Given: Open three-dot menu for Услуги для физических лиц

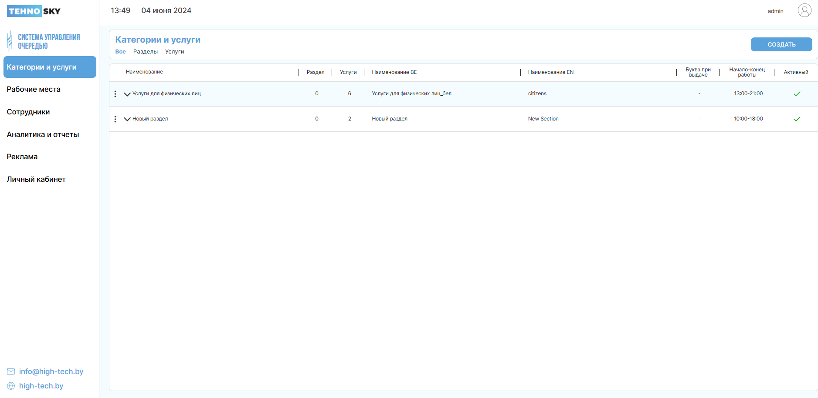Looking at the screenshot, I should point(115,94).
